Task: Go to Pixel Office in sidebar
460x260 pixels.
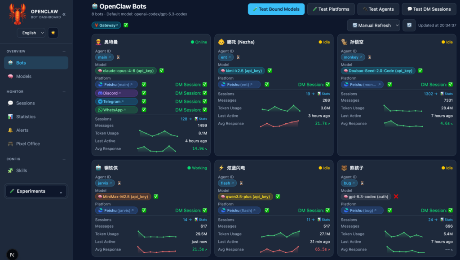Action: 27,144
